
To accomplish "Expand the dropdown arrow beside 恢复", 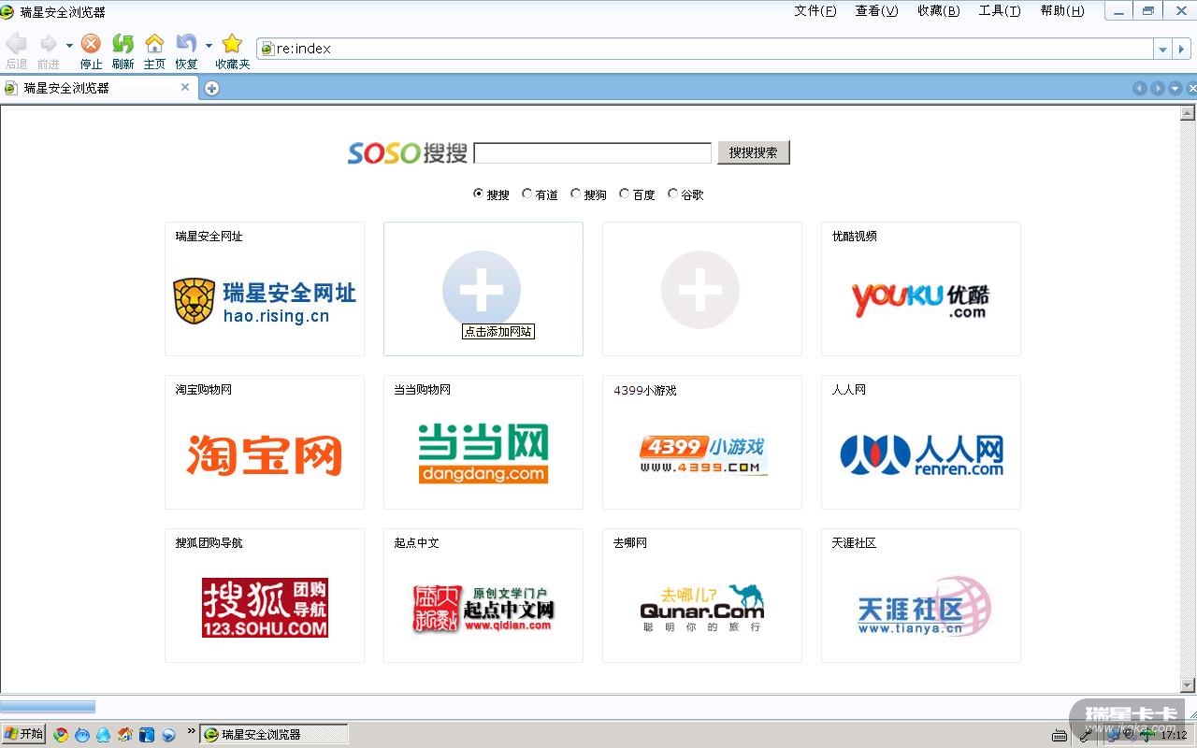I will click(209, 45).
